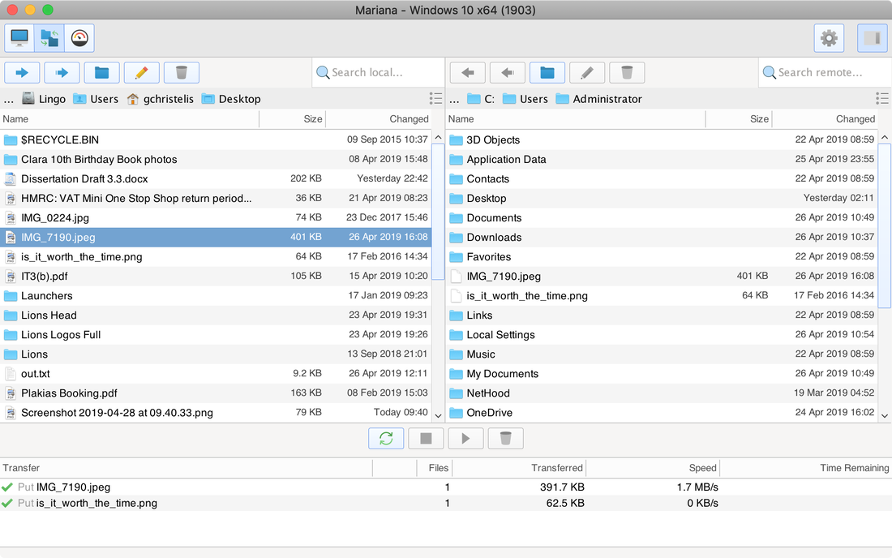Go to Lingo in the local breadcrumb

[44, 99]
